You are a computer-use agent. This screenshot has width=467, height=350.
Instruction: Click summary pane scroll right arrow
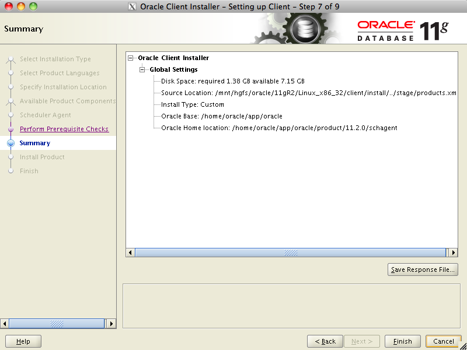454,253
